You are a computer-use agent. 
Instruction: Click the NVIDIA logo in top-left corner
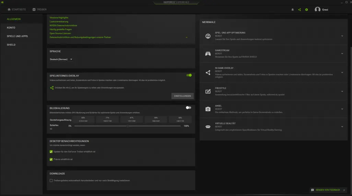2,2
